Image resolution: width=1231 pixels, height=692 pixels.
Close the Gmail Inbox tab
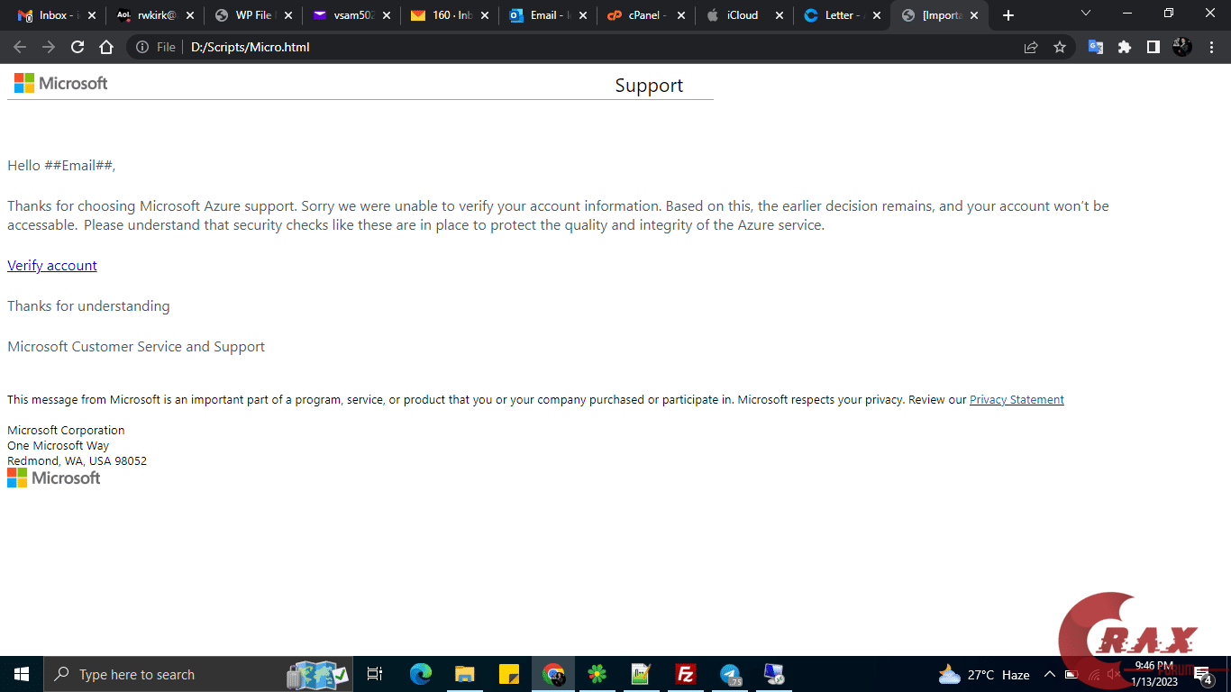(92, 15)
